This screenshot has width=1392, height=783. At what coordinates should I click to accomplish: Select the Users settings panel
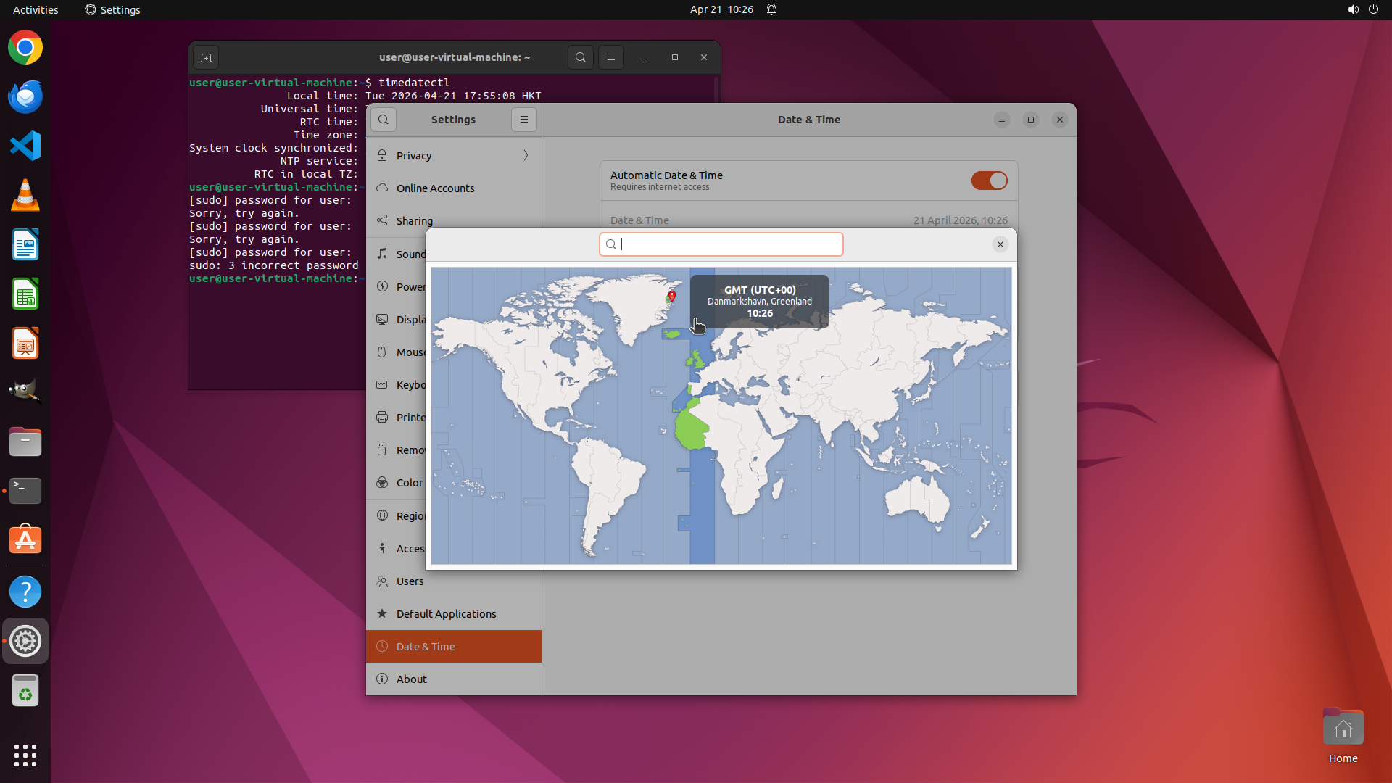[x=410, y=581]
